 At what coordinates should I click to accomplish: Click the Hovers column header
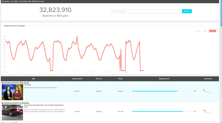pyautogui.click(x=99, y=79)
